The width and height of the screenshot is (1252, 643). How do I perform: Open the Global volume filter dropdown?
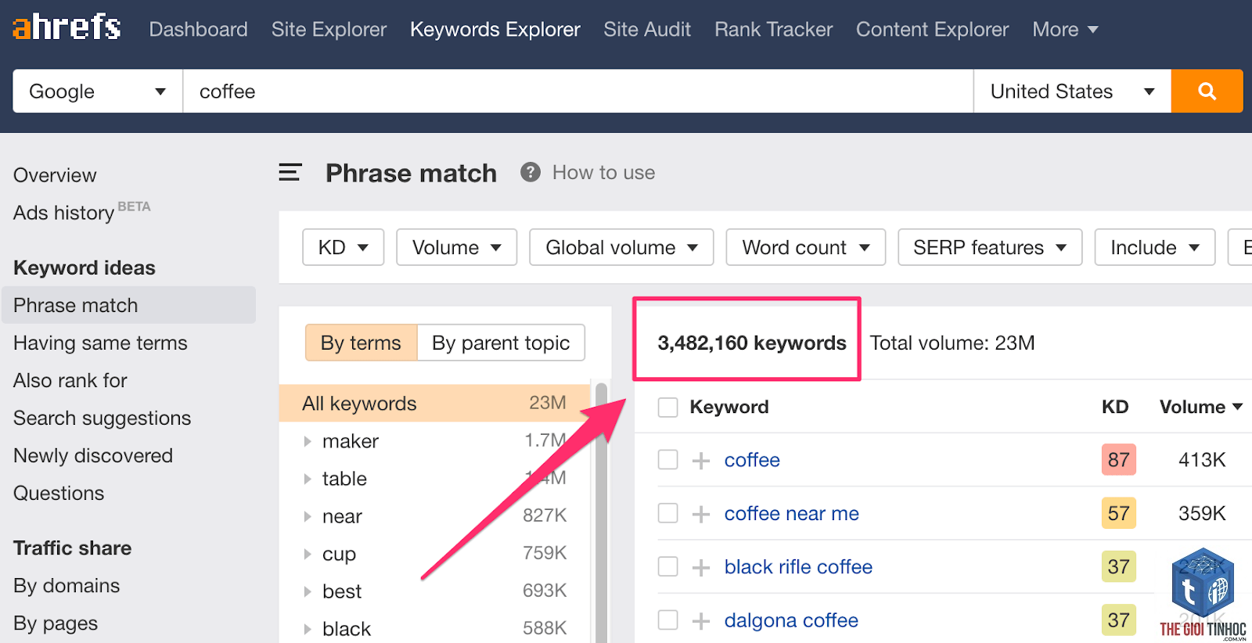[621, 247]
